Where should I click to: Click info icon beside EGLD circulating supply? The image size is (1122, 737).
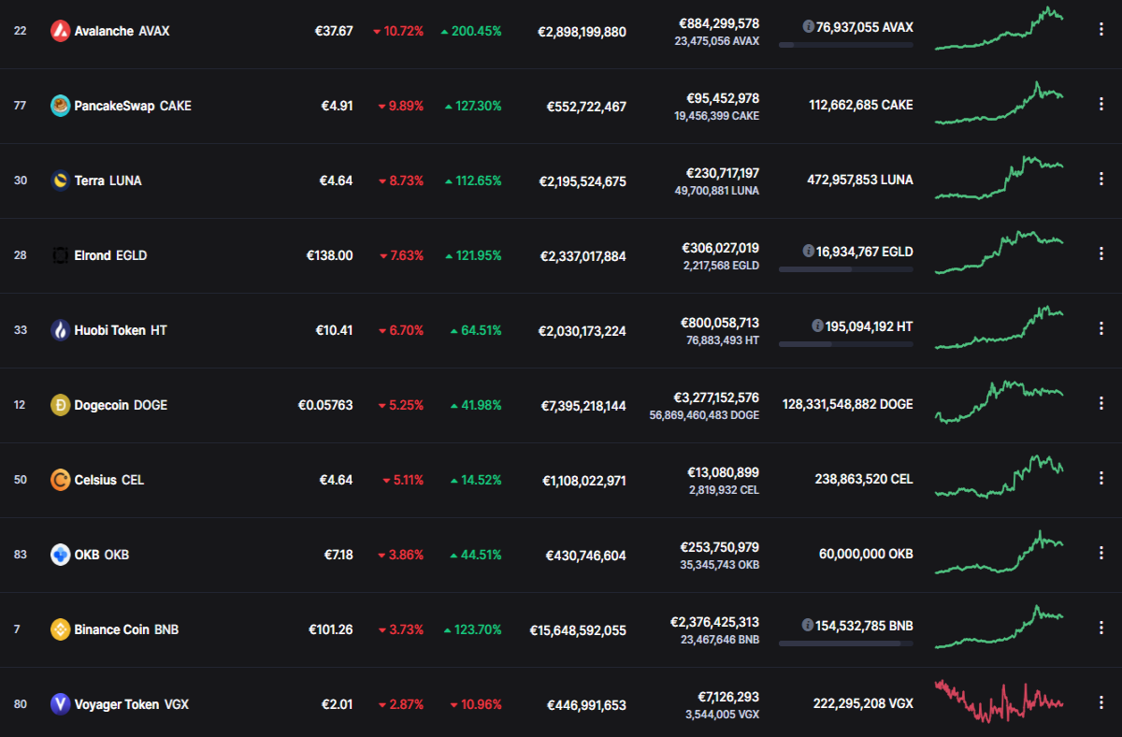click(x=808, y=252)
